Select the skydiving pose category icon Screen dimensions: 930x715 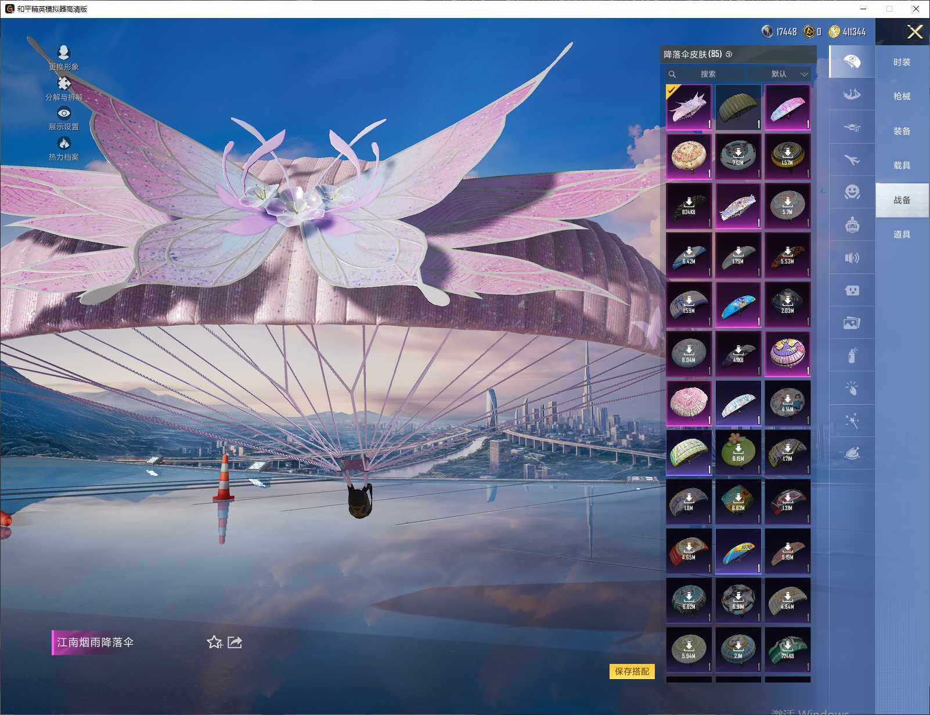tap(852, 94)
